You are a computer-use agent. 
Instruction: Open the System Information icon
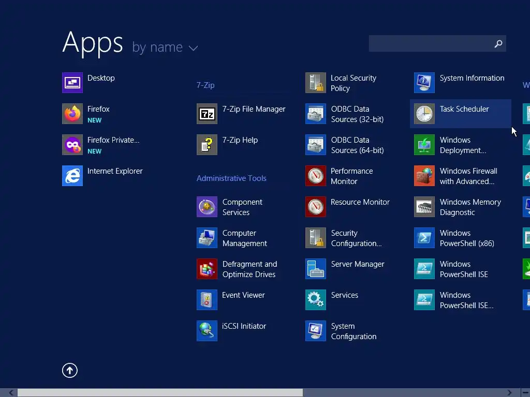(x=424, y=83)
